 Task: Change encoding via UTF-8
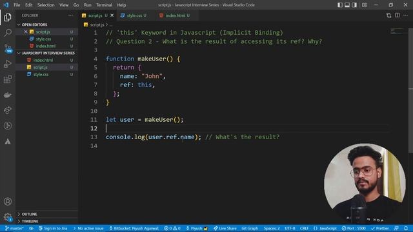(290, 228)
